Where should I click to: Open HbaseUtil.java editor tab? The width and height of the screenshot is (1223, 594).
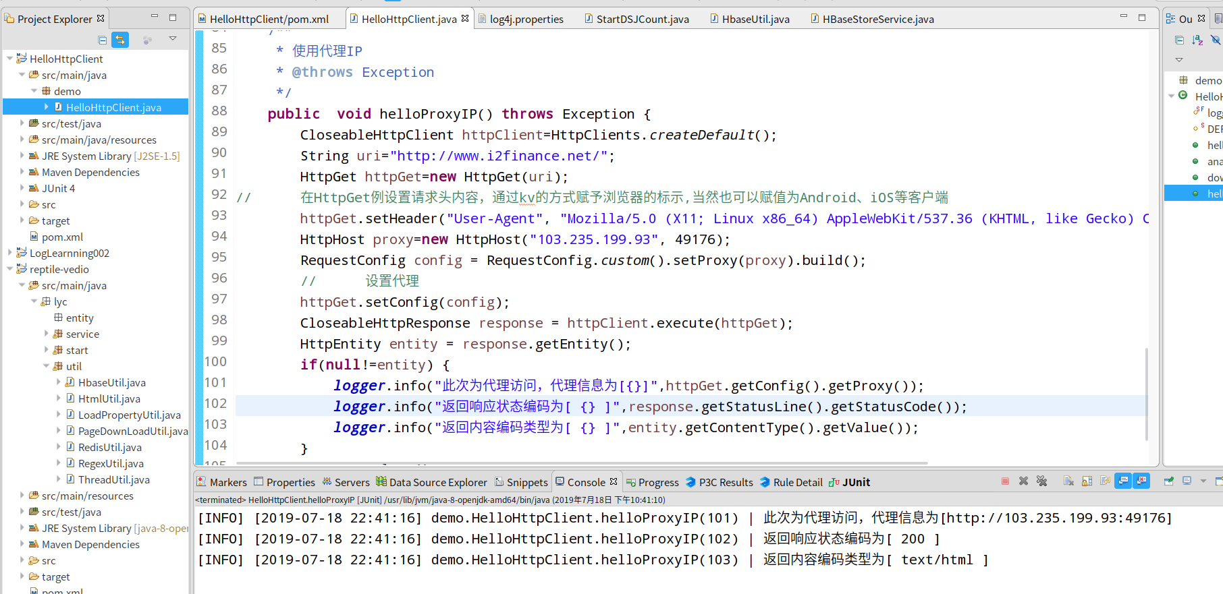tap(749, 19)
